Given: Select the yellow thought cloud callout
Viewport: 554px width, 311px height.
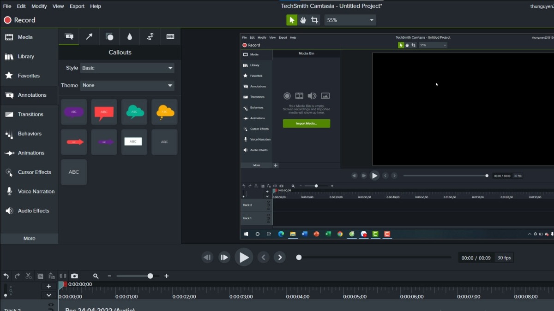Looking at the screenshot, I should (164, 112).
